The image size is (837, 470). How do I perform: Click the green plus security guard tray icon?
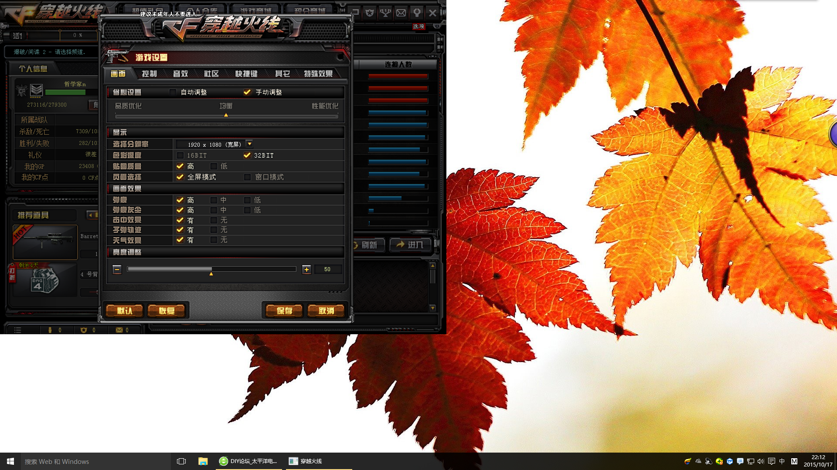coord(719,461)
